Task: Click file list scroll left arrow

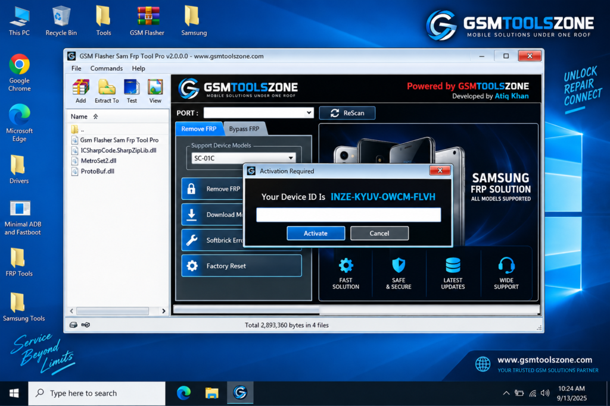Action: click(x=71, y=311)
